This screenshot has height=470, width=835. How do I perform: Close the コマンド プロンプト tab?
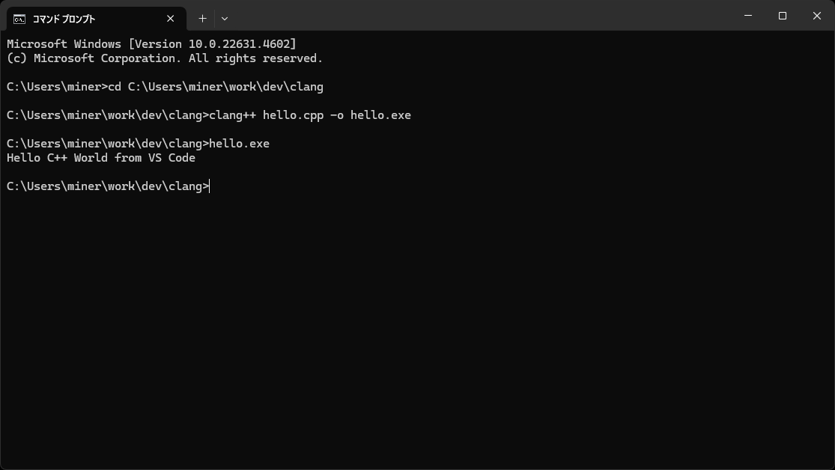coord(171,19)
